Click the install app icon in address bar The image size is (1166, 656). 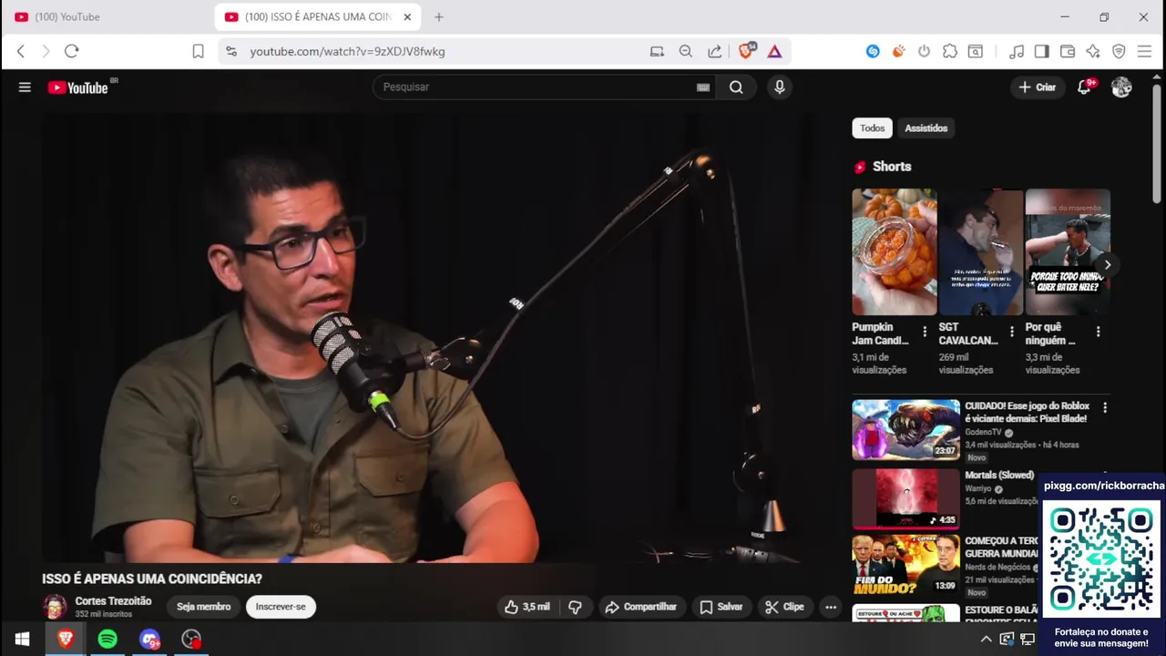[x=657, y=51]
